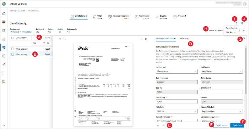Switch to the Archiviert status tab

pos(180,17)
